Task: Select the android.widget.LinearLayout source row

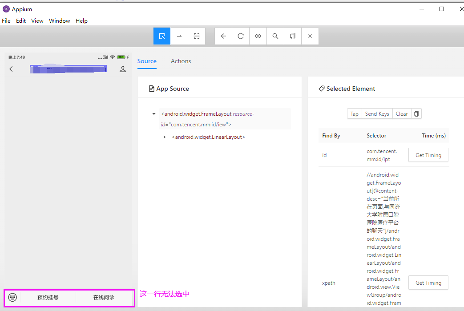Action: pos(208,137)
